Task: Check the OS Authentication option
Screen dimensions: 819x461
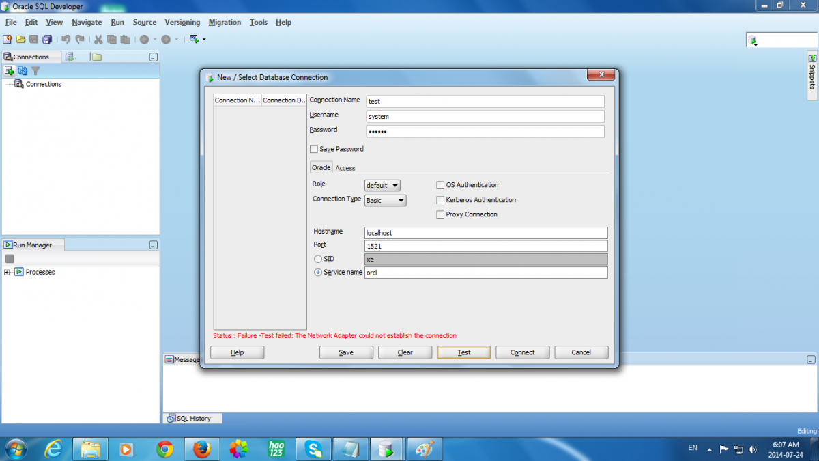Action: tap(440, 185)
